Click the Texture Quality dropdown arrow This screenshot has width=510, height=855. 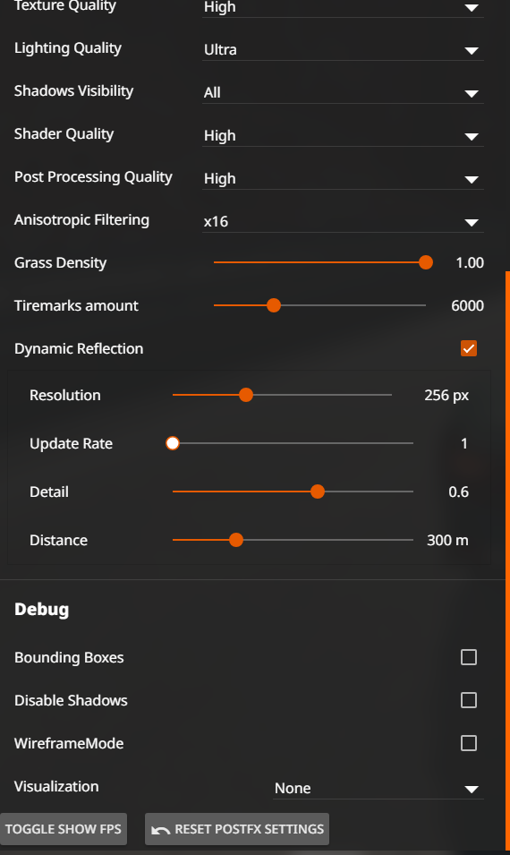[x=472, y=8]
